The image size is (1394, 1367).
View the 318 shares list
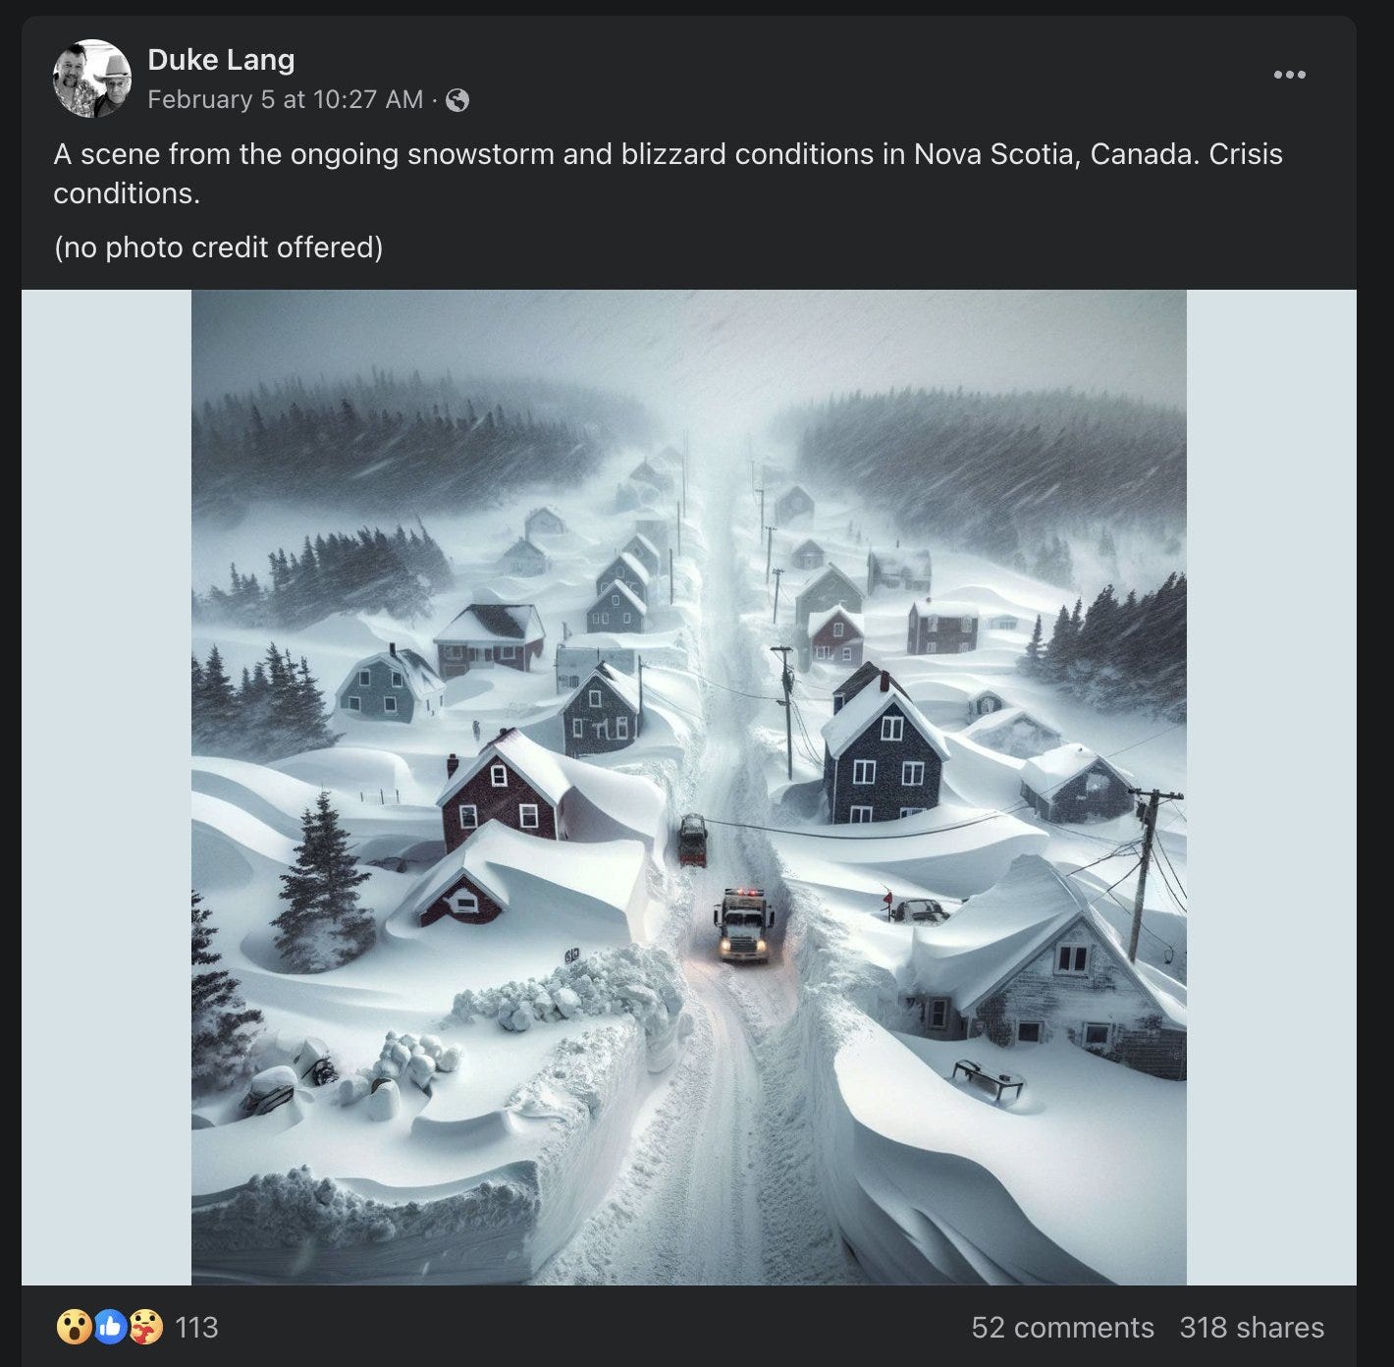click(x=1252, y=1328)
